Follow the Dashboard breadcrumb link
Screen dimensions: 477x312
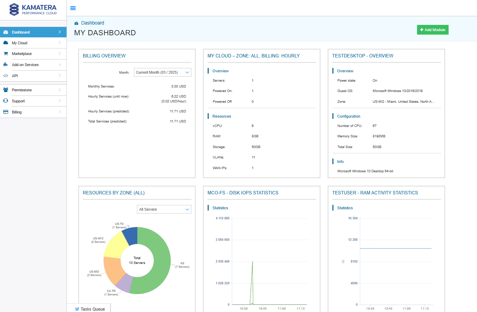[92, 23]
